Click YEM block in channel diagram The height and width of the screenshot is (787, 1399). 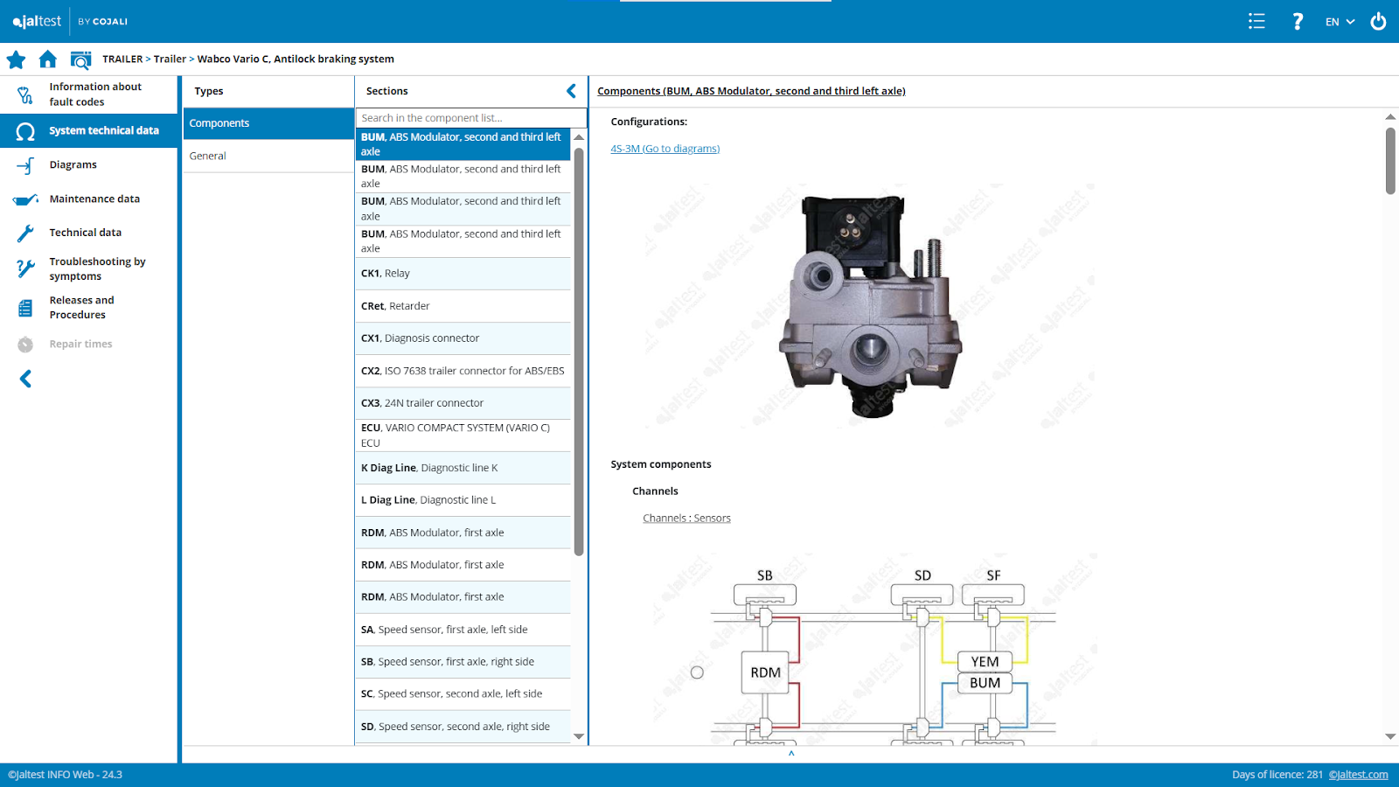coord(985,662)
